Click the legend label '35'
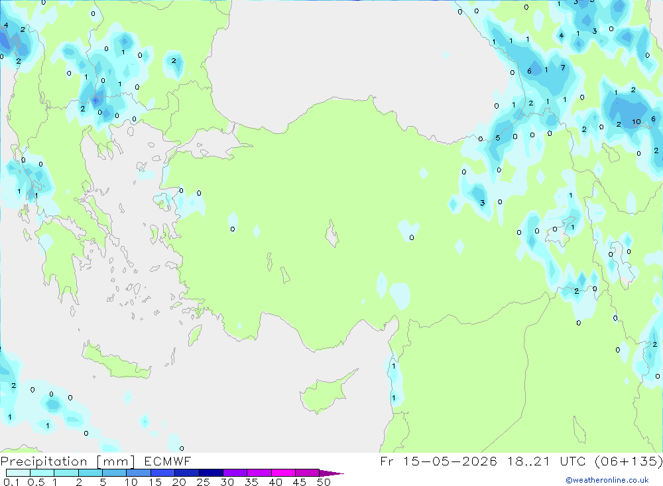This screenshot has width=663, height=486. (x=251, y=482)
